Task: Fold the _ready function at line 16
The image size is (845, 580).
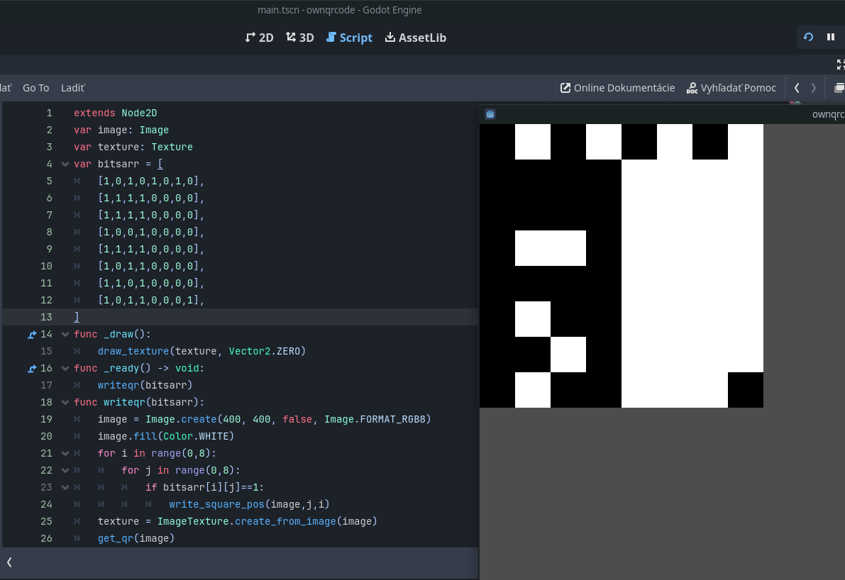Action: [x=65, y=369]
